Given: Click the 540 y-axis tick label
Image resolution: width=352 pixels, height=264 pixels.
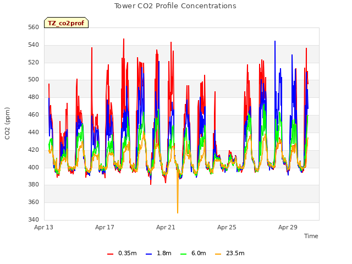Looking at the screenshot, I should pyautogui.click(x=34, y=45).
